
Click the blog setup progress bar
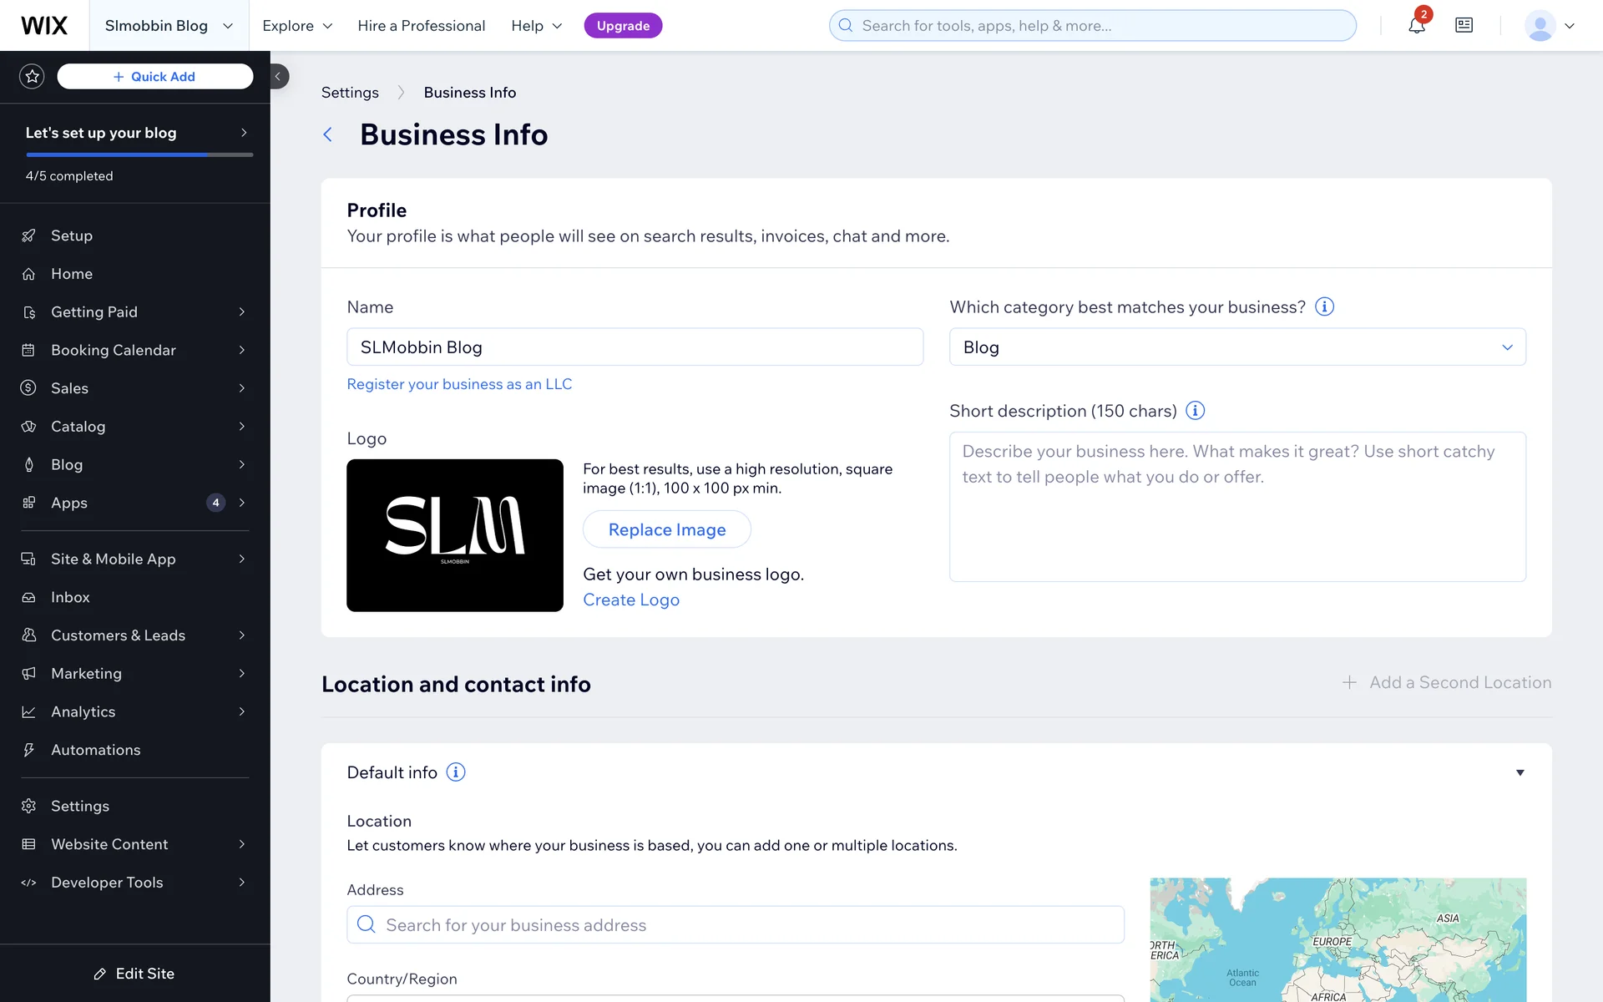pyautogui.click(x=139, y=154)
